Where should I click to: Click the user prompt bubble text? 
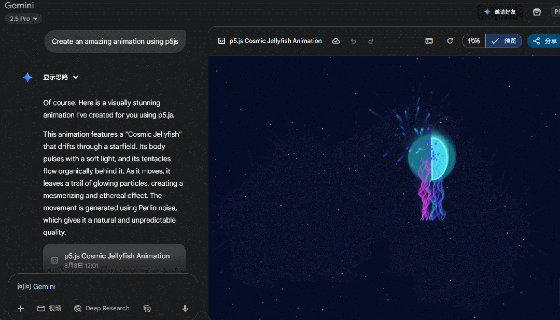point(115,41)
